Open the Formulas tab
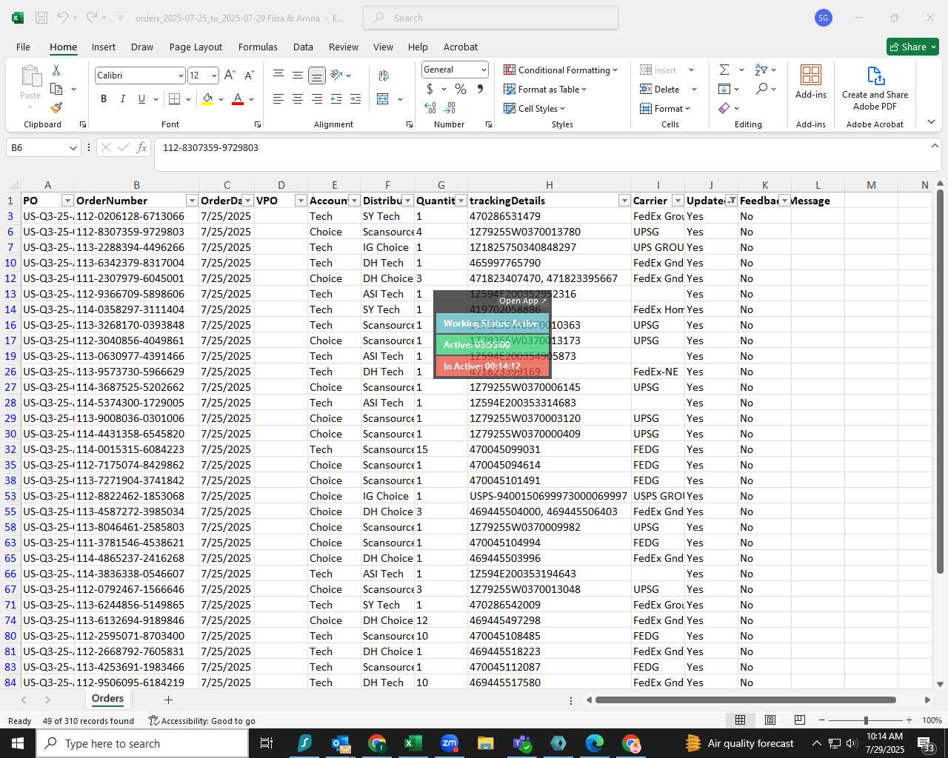Image resolution: width=948 pixels, height=758 pixels. pos(258,47)
